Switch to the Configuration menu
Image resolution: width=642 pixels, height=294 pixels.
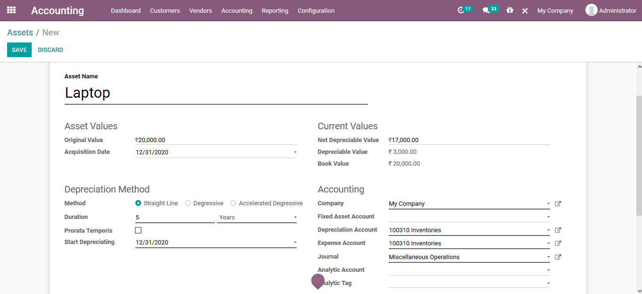pyautogui.click(x=316, y=10)
